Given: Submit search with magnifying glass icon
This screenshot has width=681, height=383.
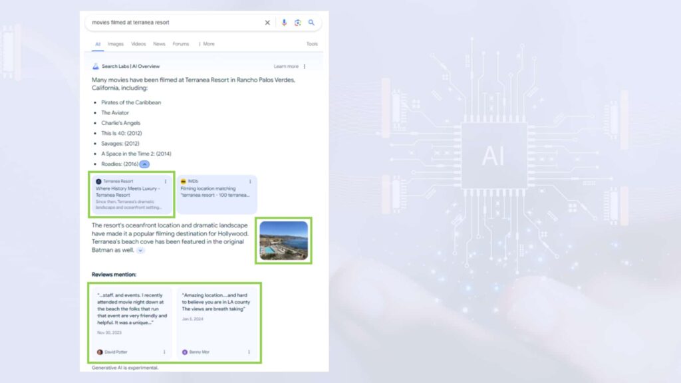Looking at the screenshot, I should point(311,23).
